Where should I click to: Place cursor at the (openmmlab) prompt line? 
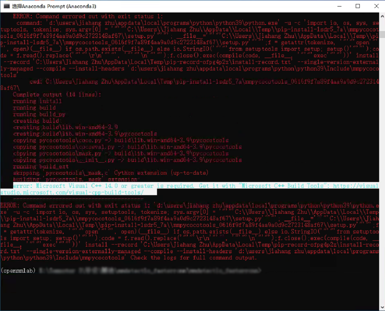[18, 271]
